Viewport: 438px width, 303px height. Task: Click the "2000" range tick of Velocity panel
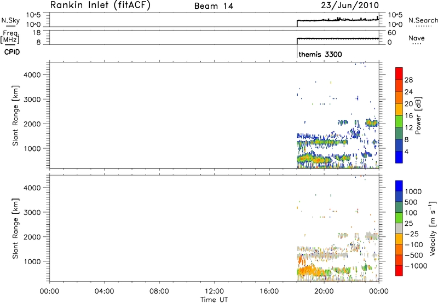tap(32, 237)
